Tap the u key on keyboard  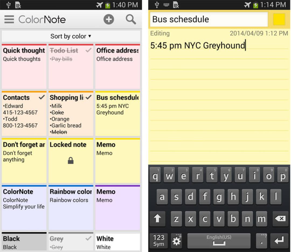tap(240, 175)
